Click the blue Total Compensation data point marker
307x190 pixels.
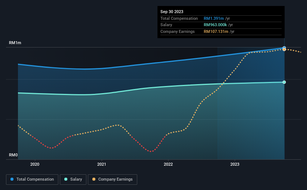point(284,47)
